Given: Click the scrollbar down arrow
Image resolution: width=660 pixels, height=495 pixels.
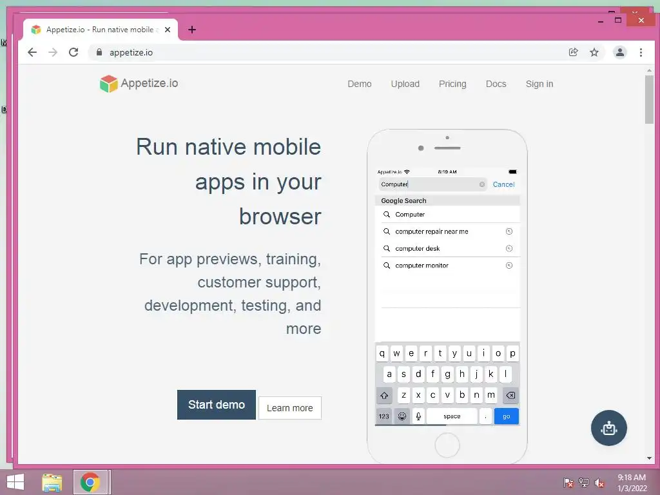Looking at the screenshot, I should click(649, 458).
